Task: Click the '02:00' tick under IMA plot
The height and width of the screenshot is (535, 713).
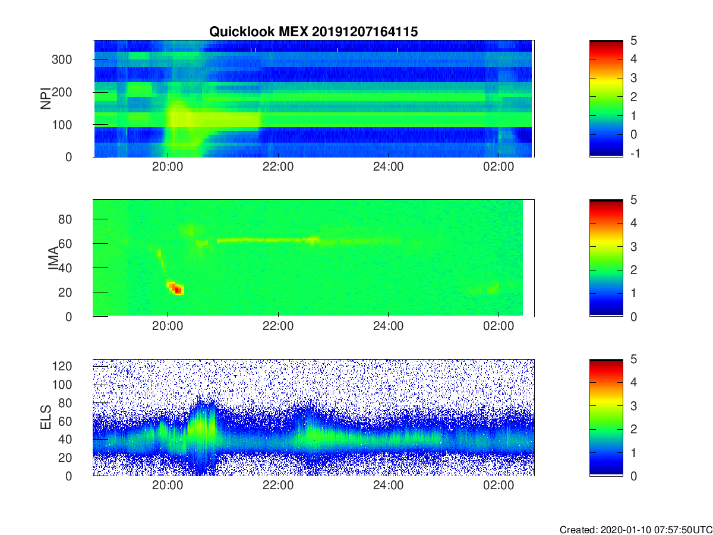Action: [x=499, y=326]
